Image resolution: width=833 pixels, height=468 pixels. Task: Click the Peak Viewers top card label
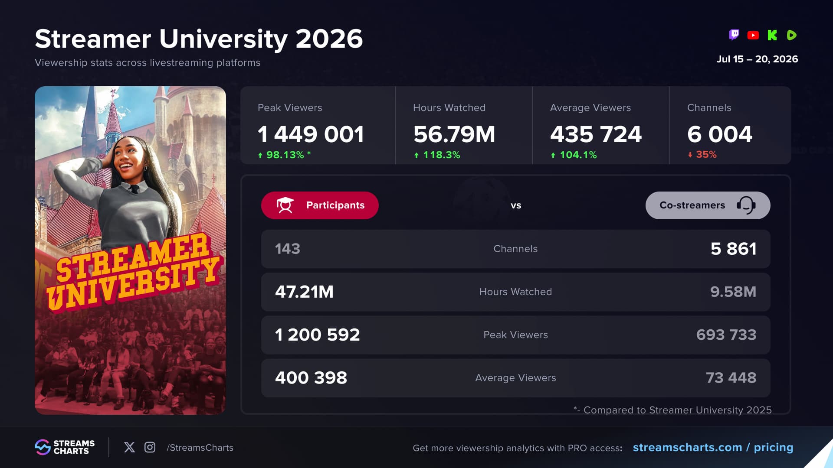coord(290,107)
